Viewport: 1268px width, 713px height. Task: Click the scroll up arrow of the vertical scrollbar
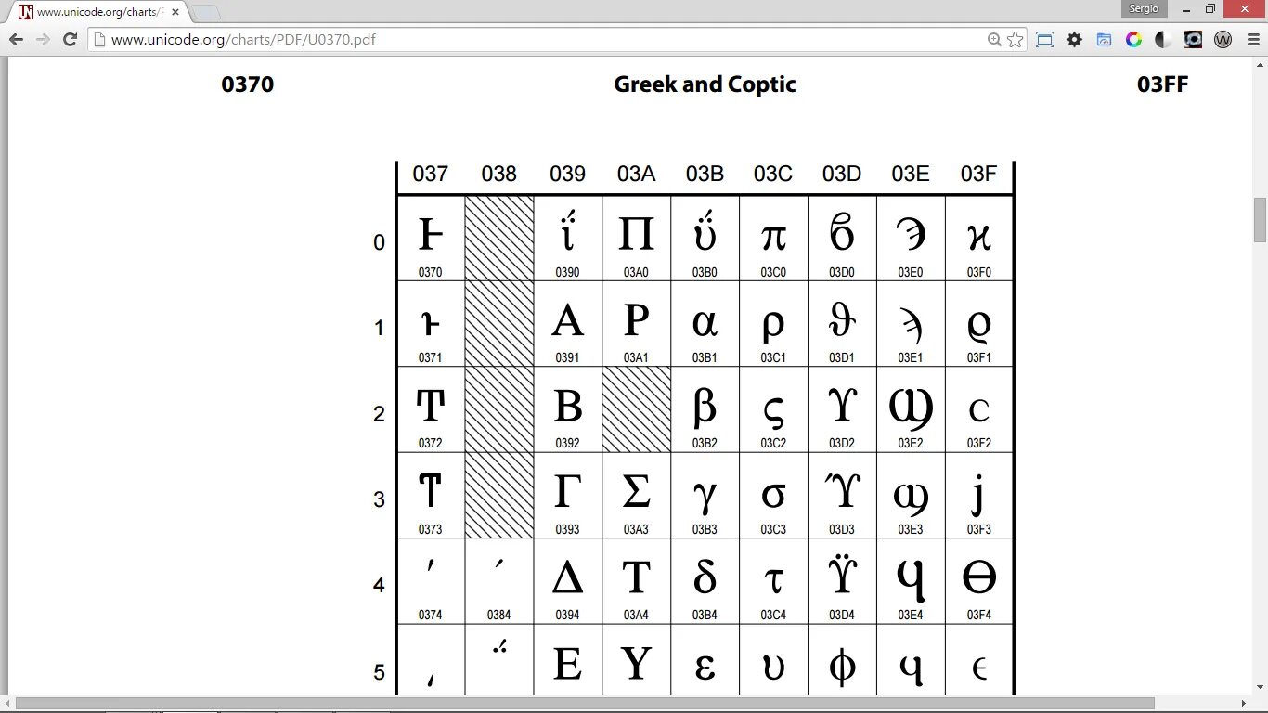pyautogui.click(x=1260, y=63)
